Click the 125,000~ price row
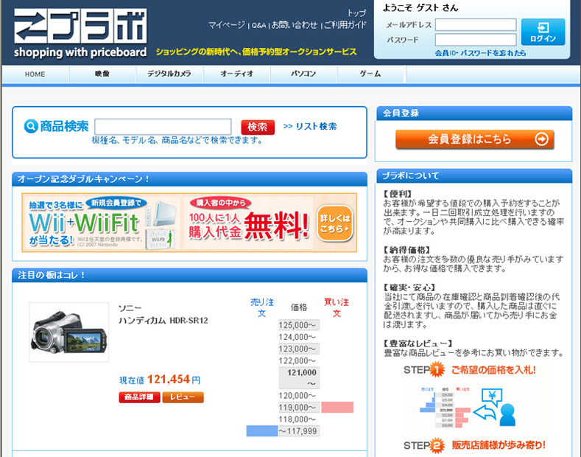Screen dimensions: 581x457 click(299, 325)
